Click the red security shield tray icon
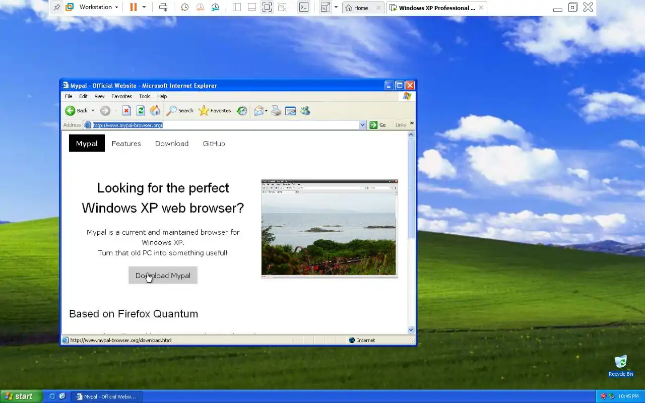 point(603,396)
